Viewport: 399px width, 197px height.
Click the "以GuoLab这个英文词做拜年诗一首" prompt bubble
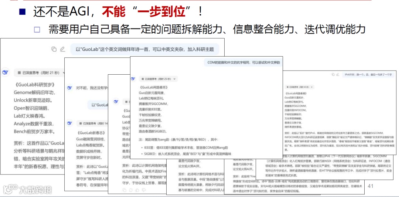click(x=145, y=49)
